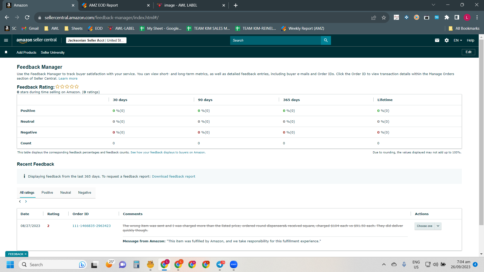
Task: Click the amazon seller central logo
Action: click(x=37, y=40)
